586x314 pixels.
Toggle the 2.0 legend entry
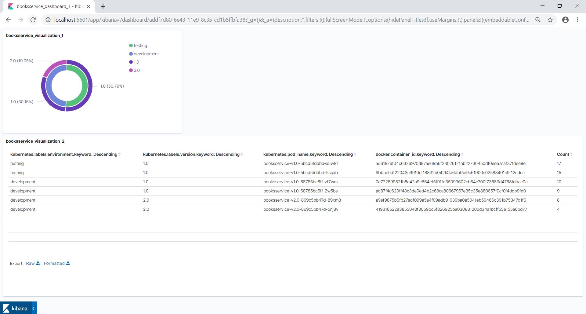click(136, 70)
